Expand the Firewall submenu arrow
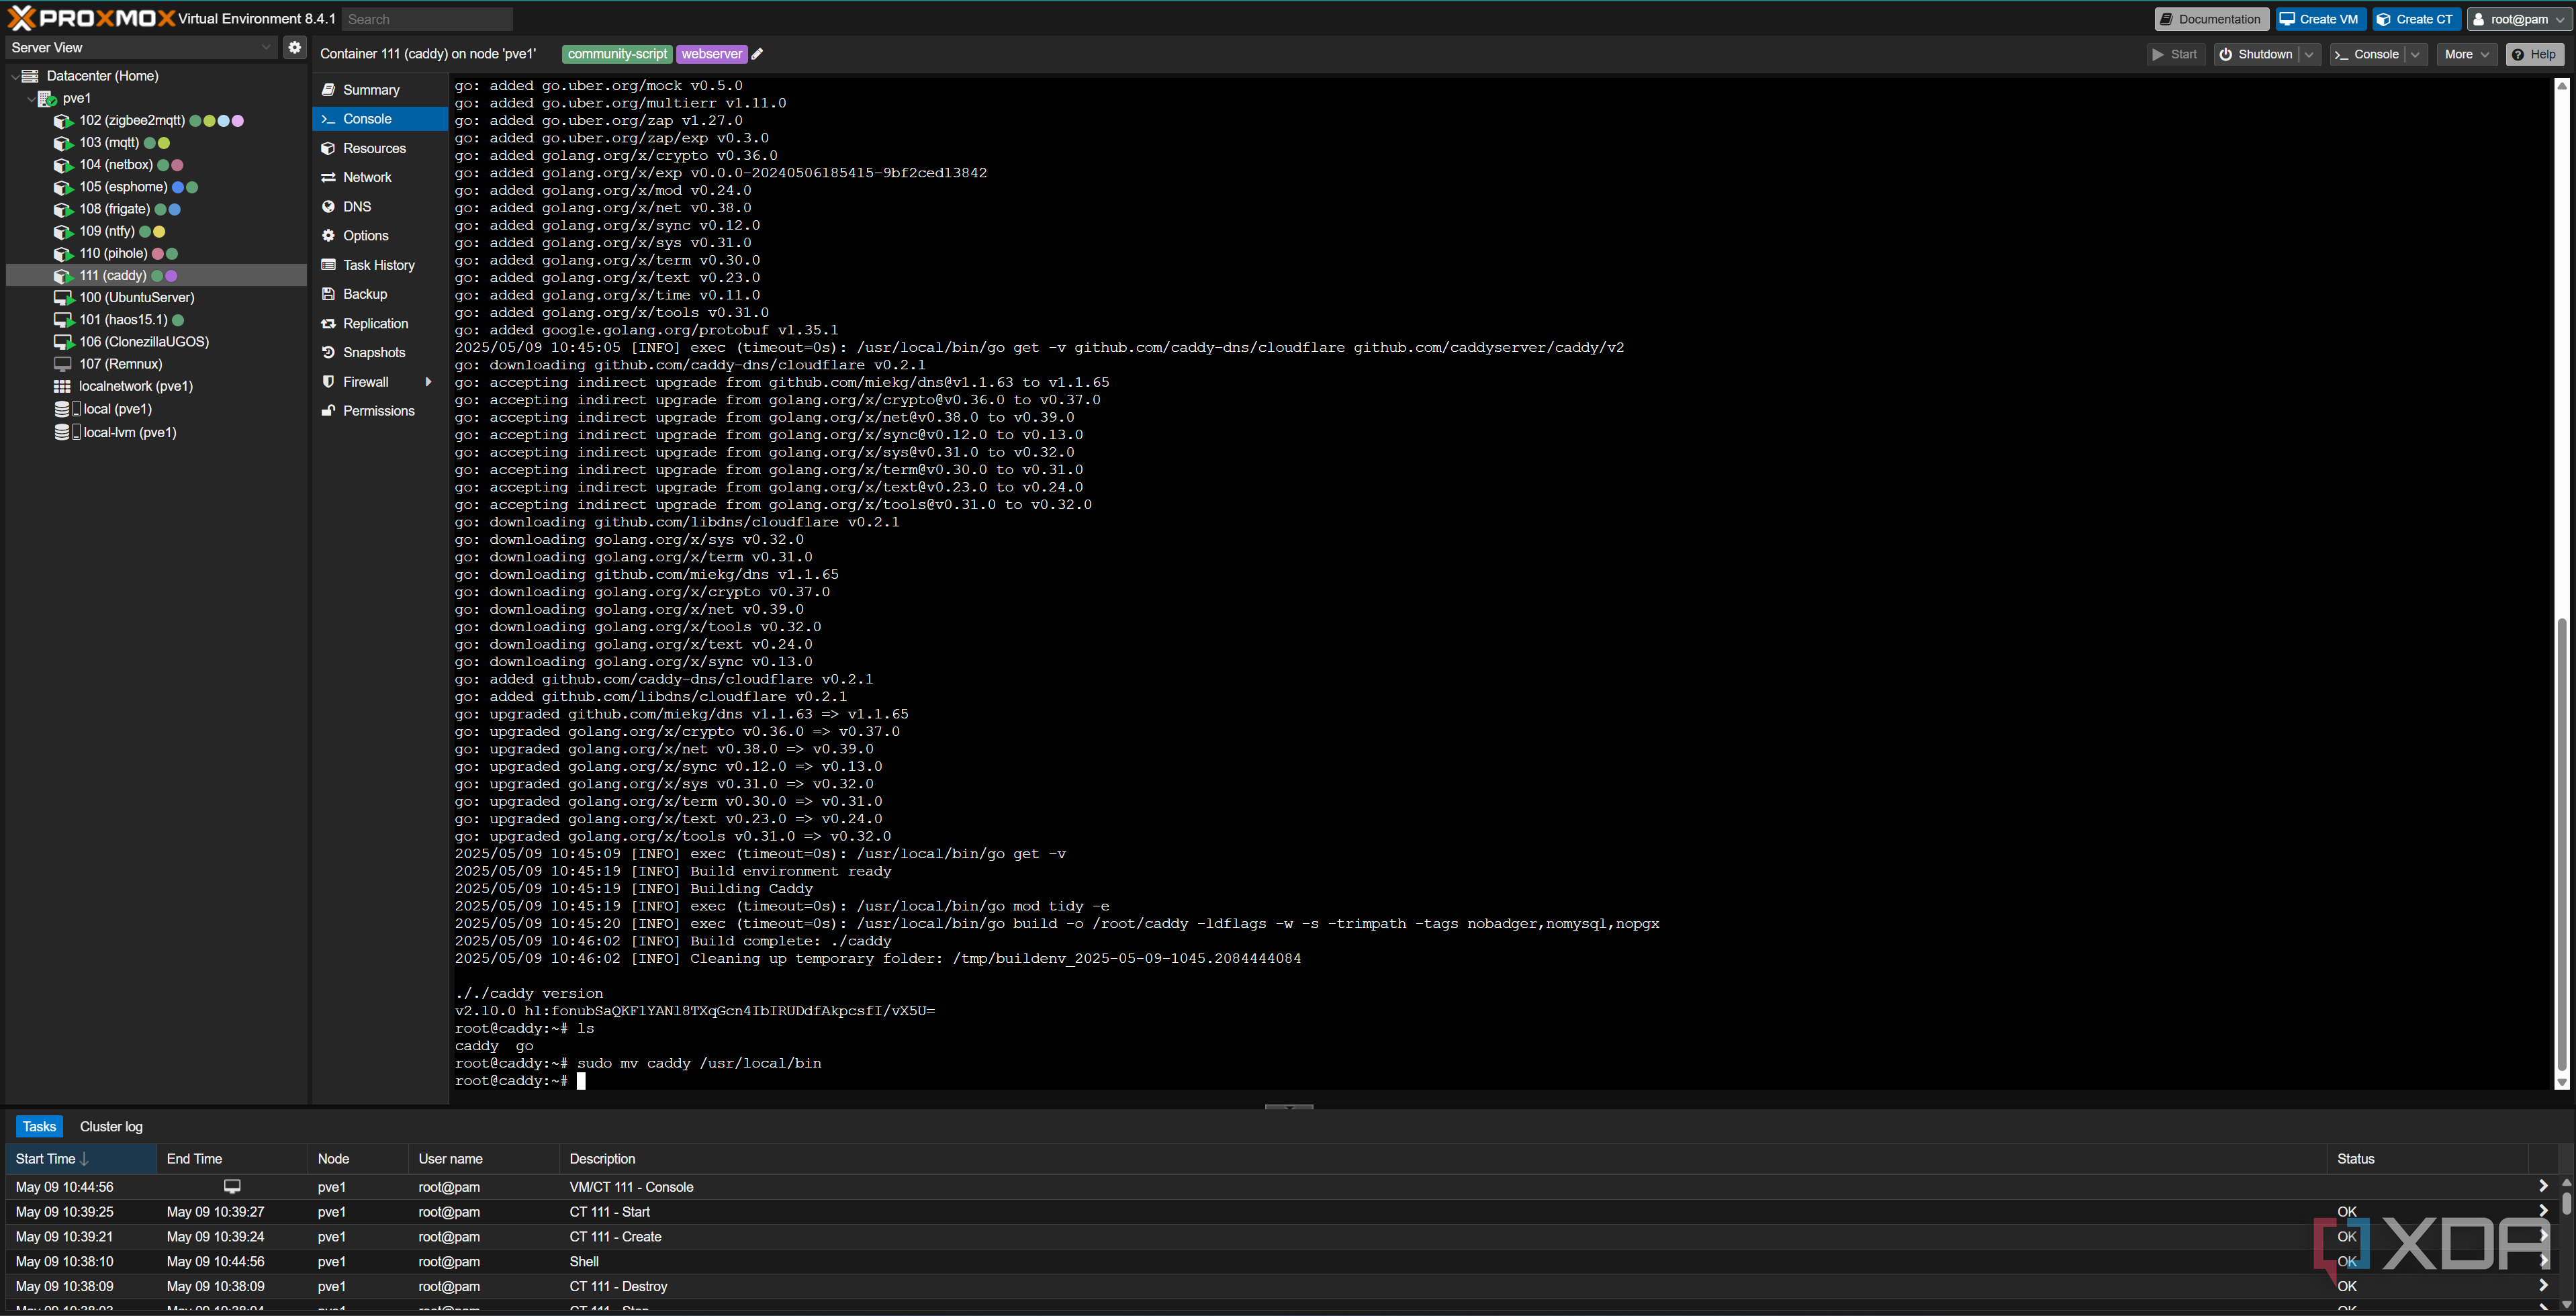This screenshot has height=1316, width=2576. (x=429, y=381)
